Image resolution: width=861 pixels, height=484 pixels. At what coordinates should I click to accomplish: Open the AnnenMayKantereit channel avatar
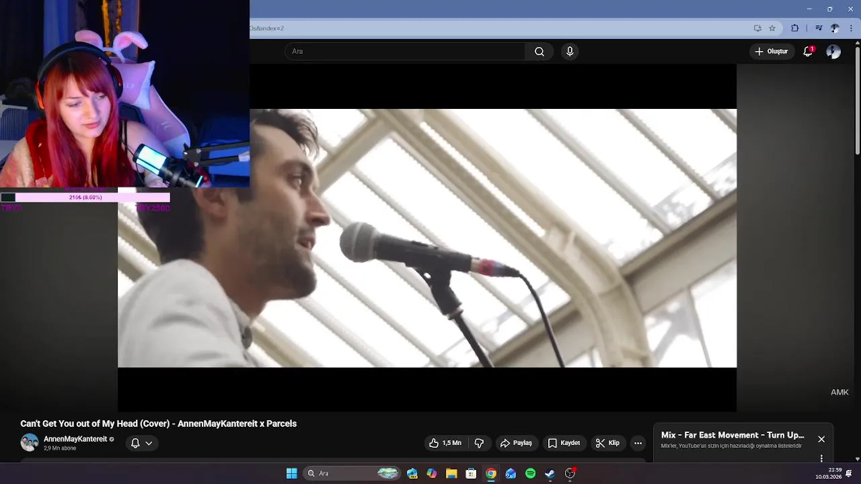(x=30, y=442)
